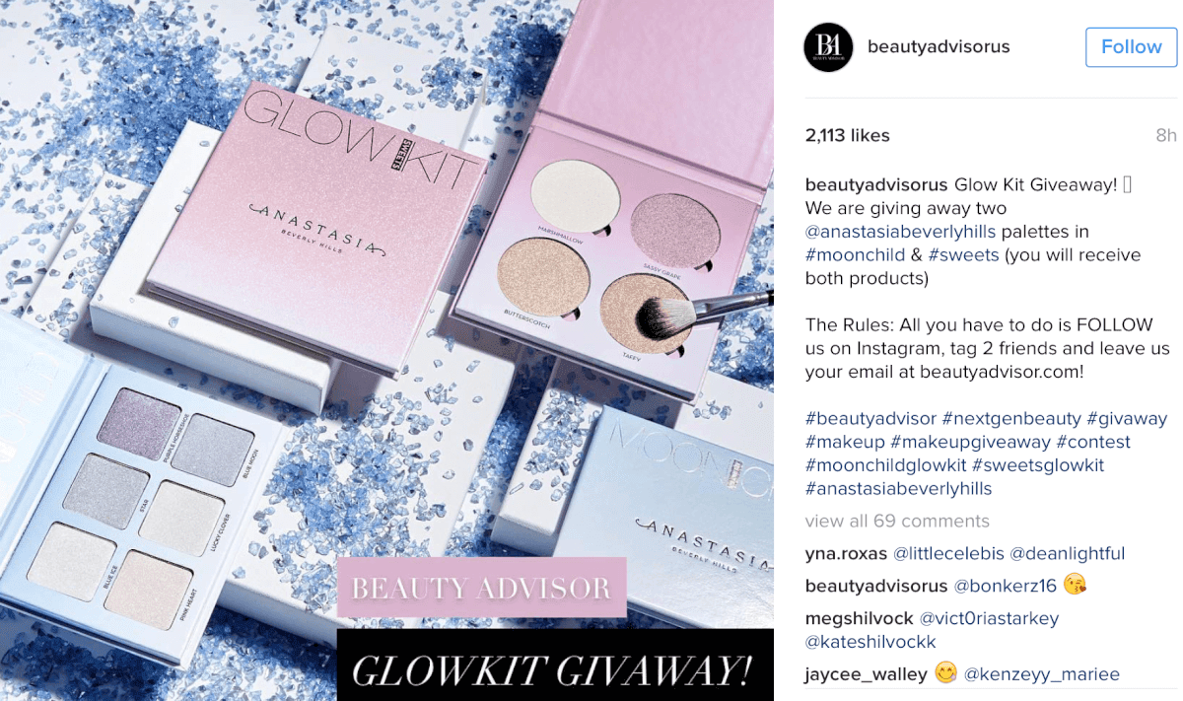Expand view all 69 comments
This screenshot has width=1183, height=701.
tap(897, 521)
